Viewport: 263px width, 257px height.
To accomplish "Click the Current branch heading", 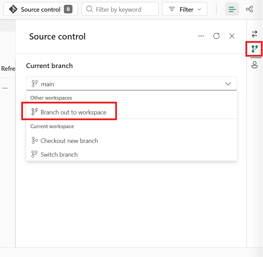I will pos(49,66).
